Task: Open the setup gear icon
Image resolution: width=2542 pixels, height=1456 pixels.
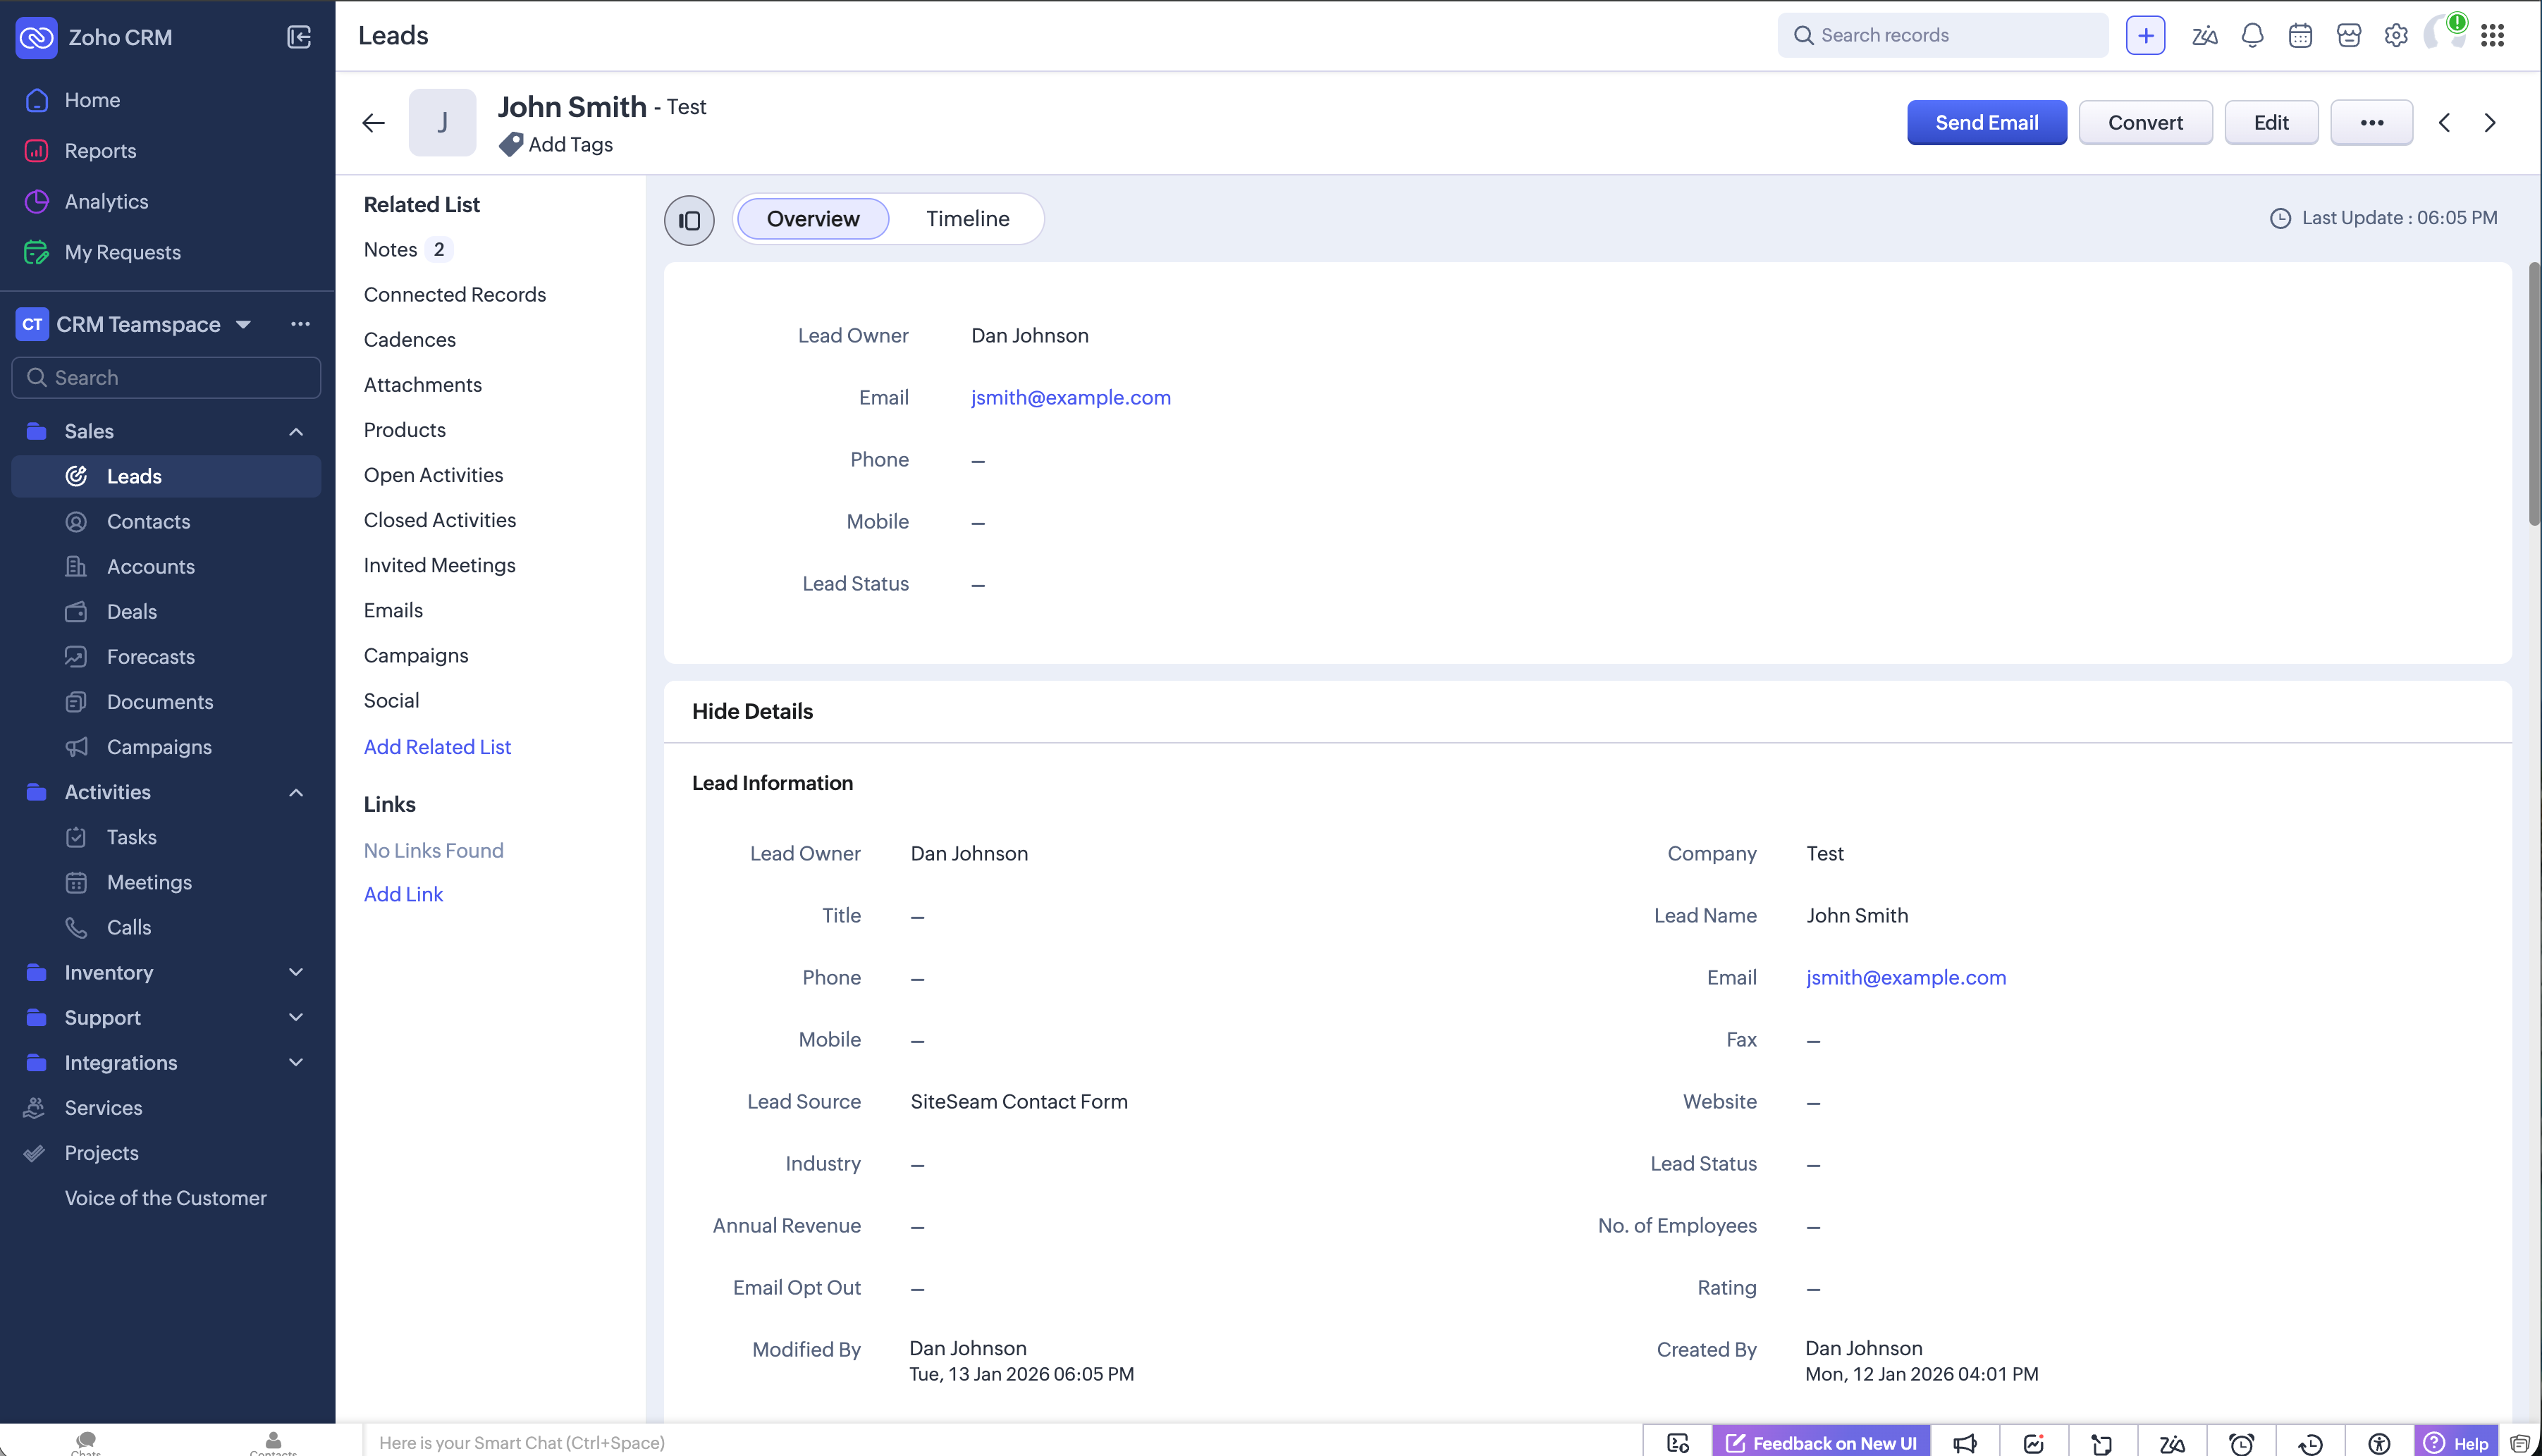Action: pyautogui.click(x=2396, y=36)
